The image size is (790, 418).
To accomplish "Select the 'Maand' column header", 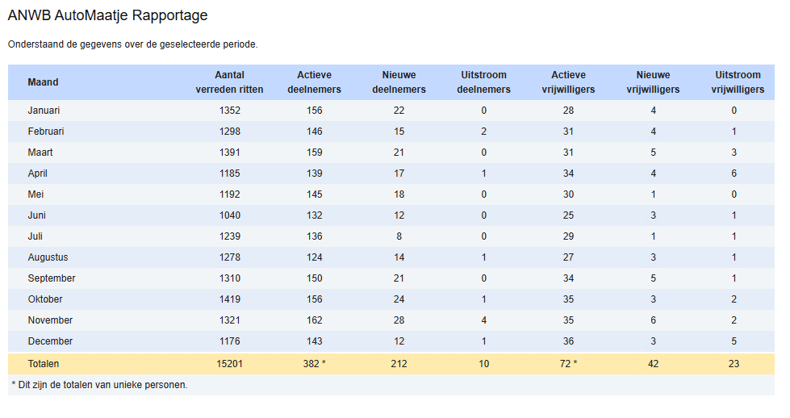I will (43, 82).
